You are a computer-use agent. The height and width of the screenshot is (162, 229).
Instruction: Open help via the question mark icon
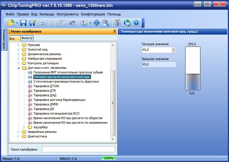point(136,23)
